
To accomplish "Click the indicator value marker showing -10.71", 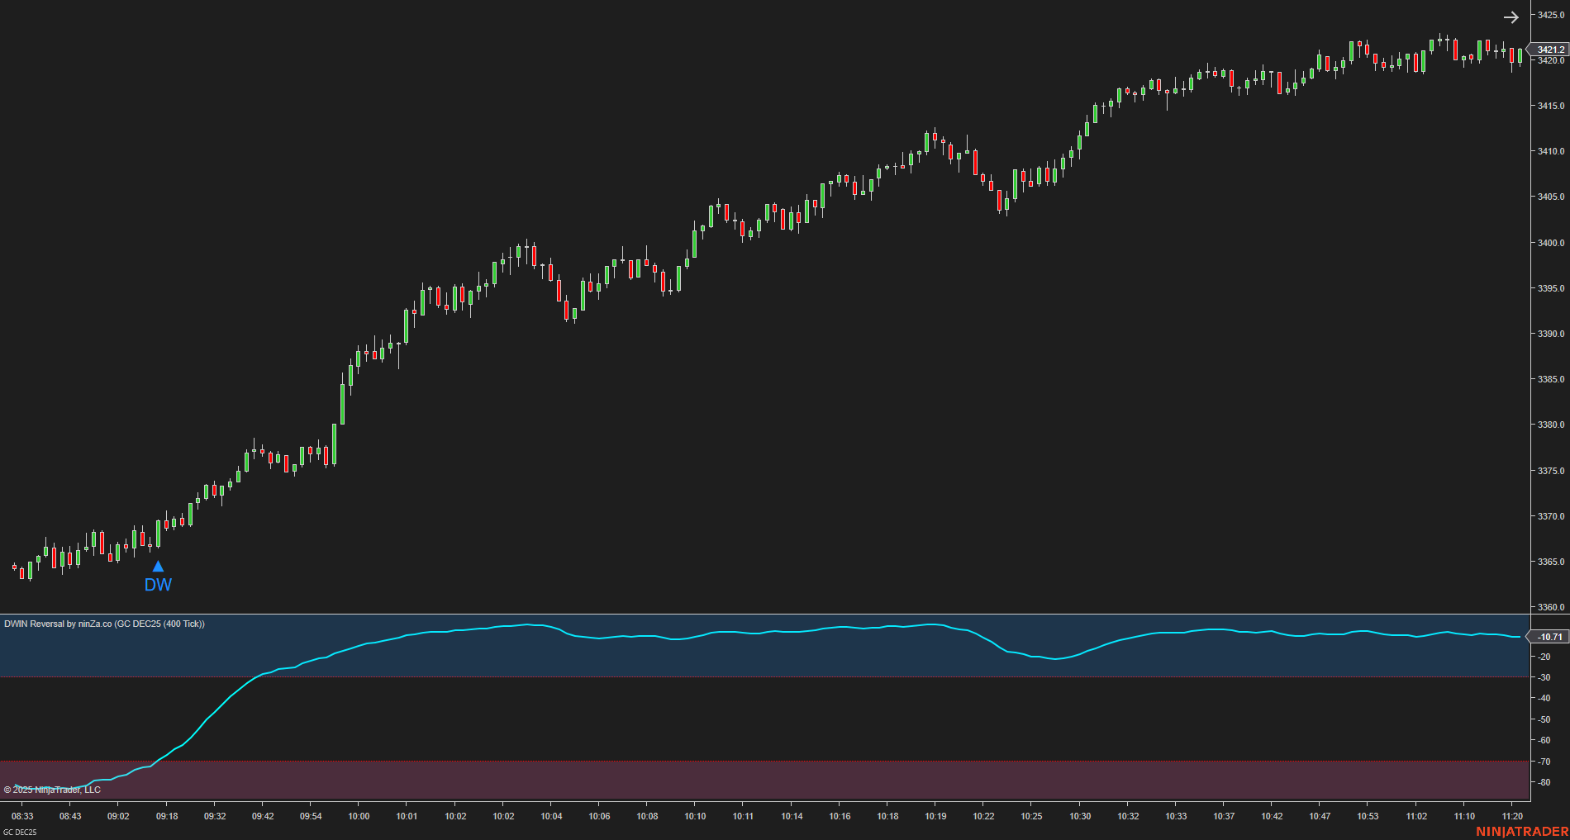I will pyautogui.click(x=1548, y=637).
